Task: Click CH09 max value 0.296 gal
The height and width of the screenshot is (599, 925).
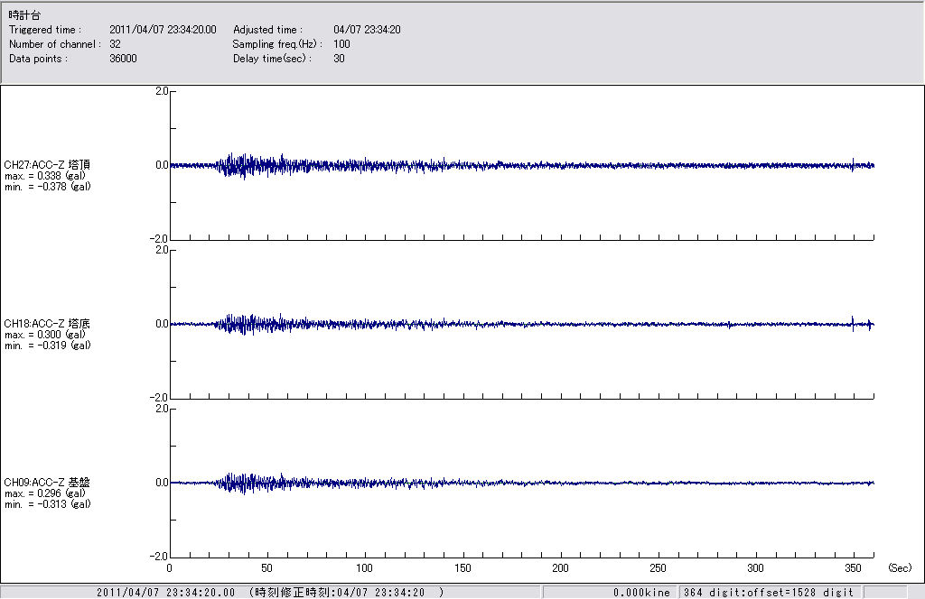Action: (x=45, y=493)
